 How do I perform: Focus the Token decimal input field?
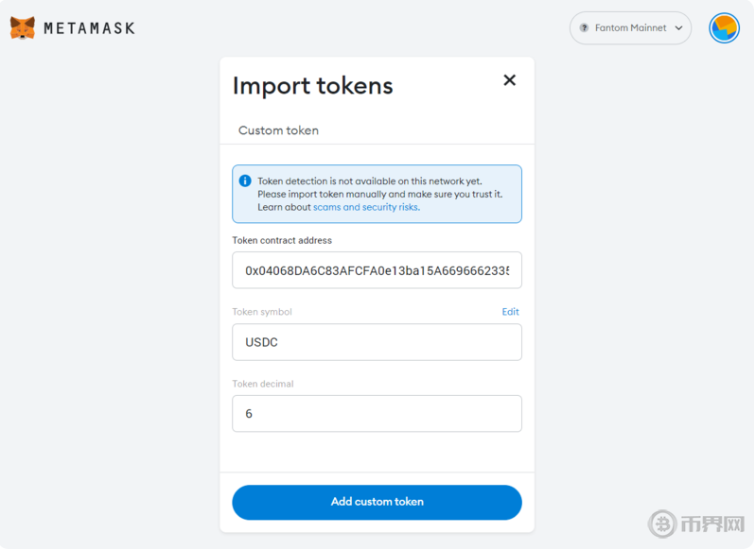coord(377,414)
